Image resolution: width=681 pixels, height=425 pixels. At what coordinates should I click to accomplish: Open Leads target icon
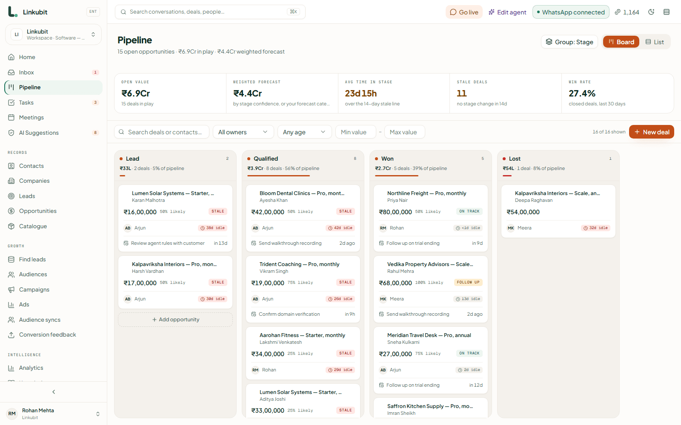[11, 196]
